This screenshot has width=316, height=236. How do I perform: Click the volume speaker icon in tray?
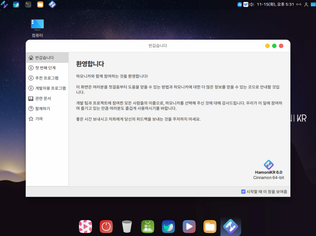(252, 4)
